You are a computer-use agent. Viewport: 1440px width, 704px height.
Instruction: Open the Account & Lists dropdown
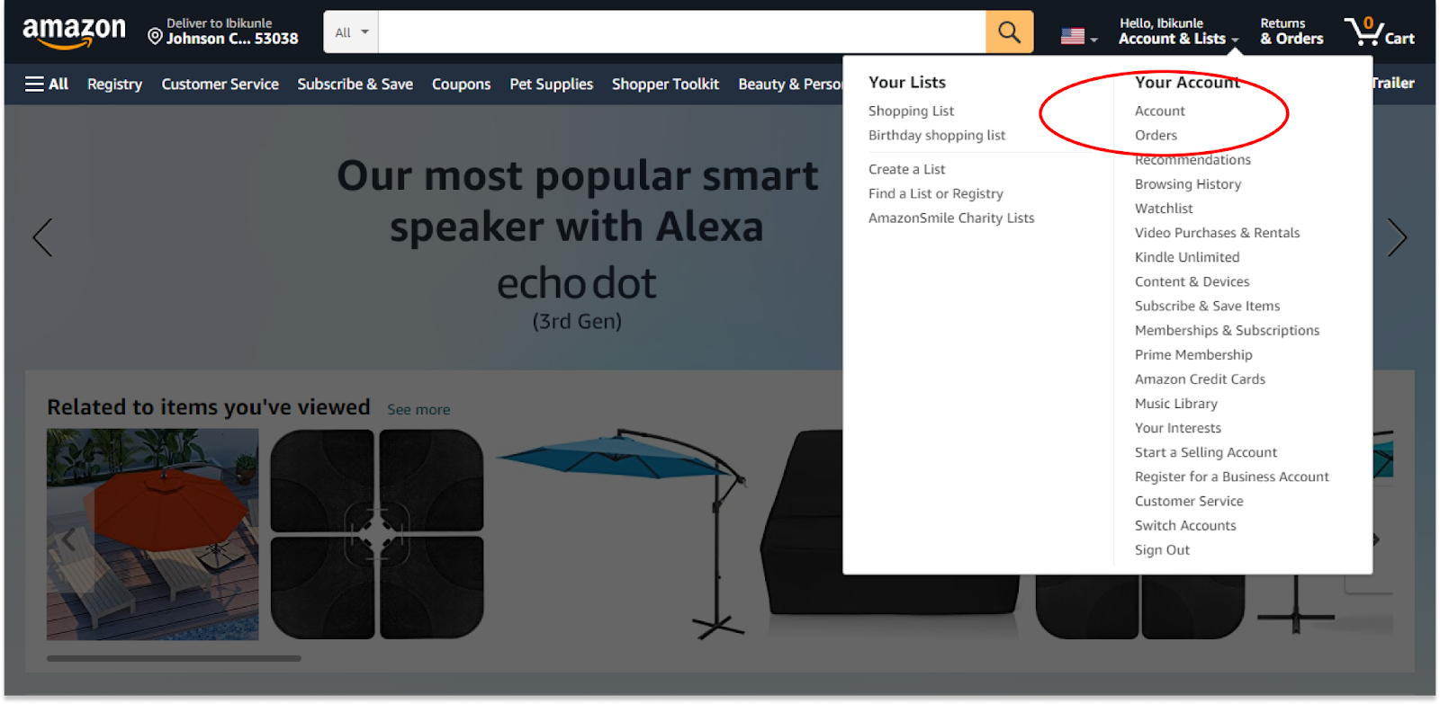pos(1178,31)
